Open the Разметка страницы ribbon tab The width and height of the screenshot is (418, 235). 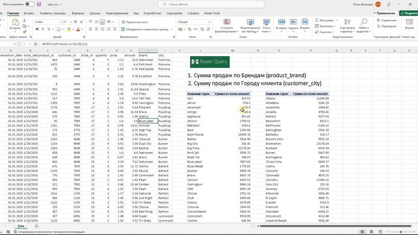coord(53,13)
